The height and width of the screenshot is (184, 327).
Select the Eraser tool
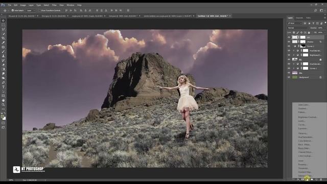(x=3, y=65)
